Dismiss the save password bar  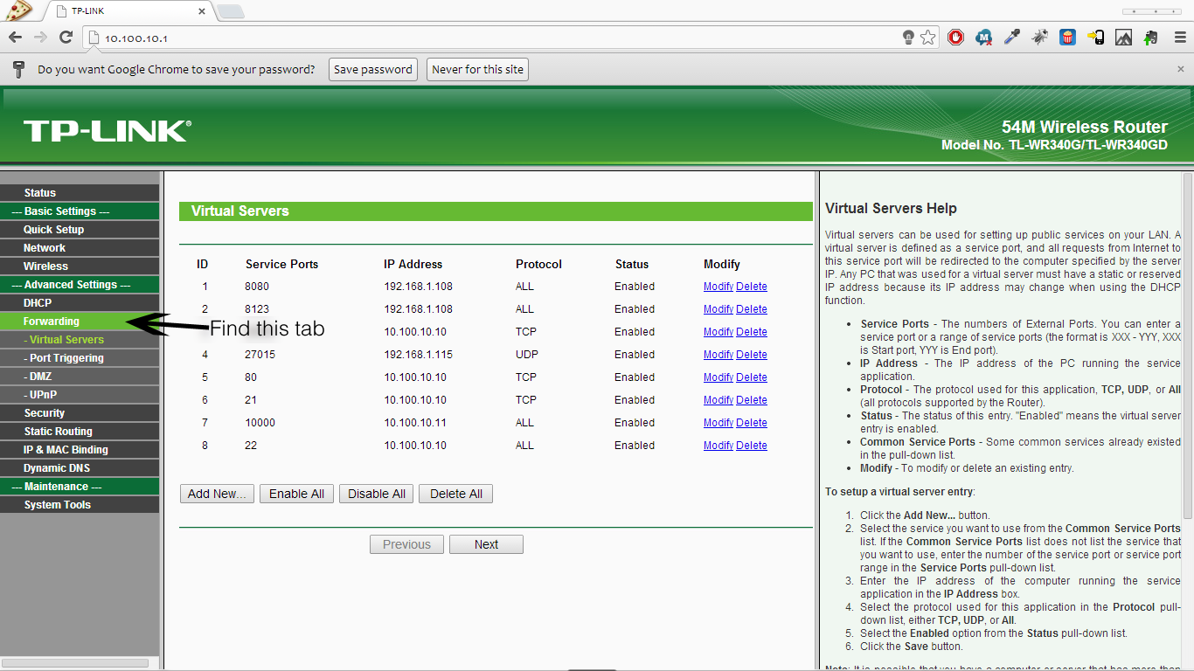[x=1181, y=69]
